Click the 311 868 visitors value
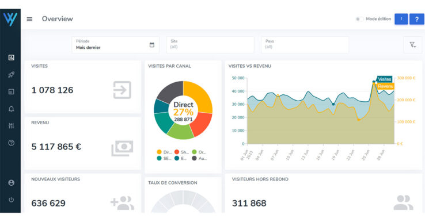425x222 pixels. click(x=249, y=204)
